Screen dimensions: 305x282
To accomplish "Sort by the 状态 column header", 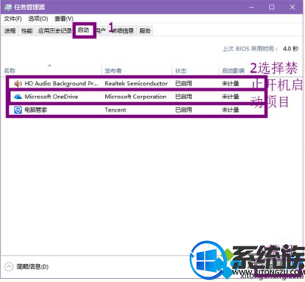I will pos(180,70).
